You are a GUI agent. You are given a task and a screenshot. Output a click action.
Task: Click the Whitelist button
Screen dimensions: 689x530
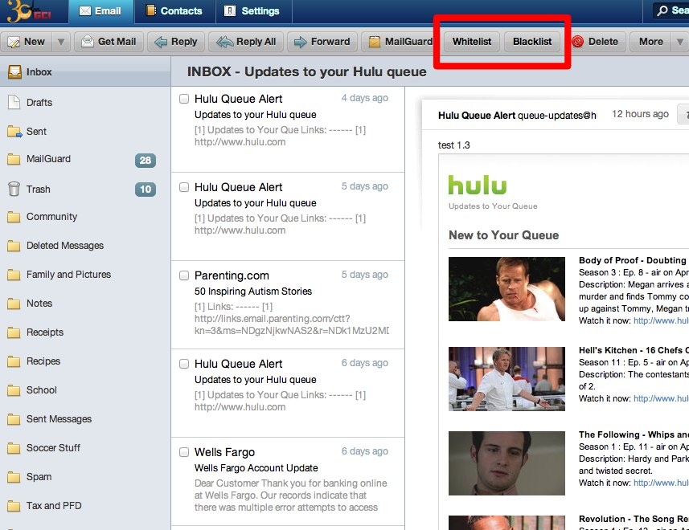pyautogui.click(x=471, y=42)
